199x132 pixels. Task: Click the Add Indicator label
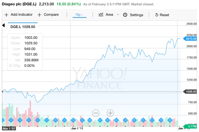[21, 15]
